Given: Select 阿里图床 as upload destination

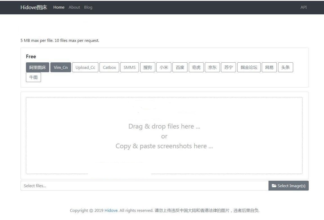Looking at the screenshot, I should pyautogui.click(x=37, y=67).
